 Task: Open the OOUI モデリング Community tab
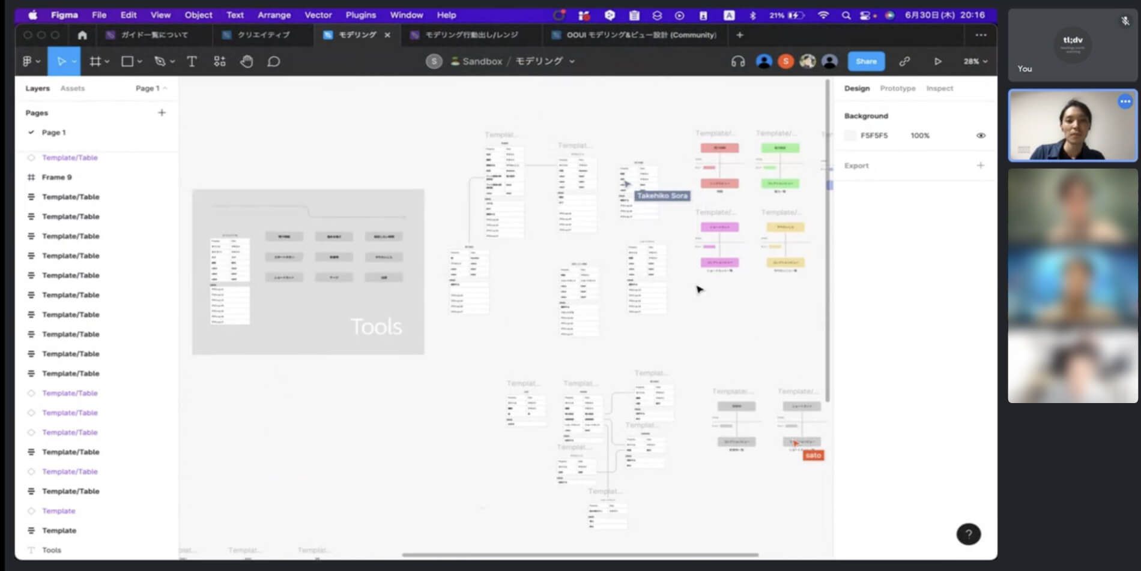[634, 35]
